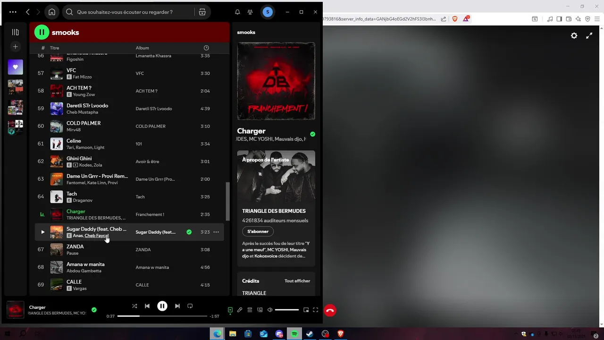Viewport: 604px width, 340px height.
Task: Toggle Now Playing view panel
Action: coord(230,310)
